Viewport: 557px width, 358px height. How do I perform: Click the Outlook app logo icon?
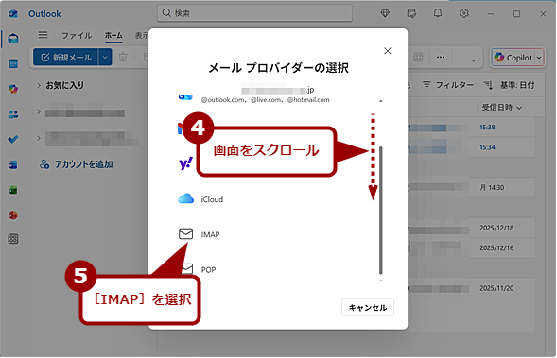coord(13,13)
